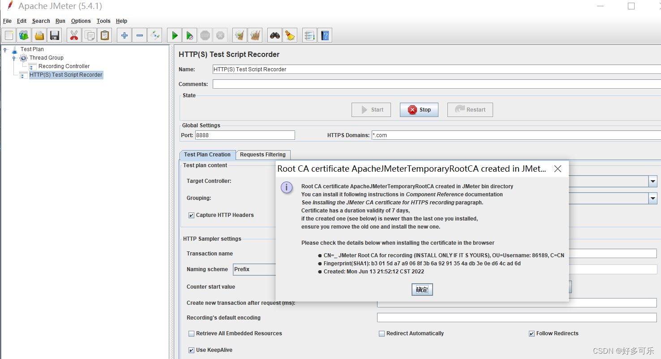Collapse the Test Plan tree node
This screenshot has height=359, width=661.
[5, 49]
